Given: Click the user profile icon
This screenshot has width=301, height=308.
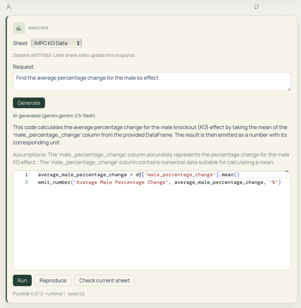Looking at the screenshot, I should [9, 7].
